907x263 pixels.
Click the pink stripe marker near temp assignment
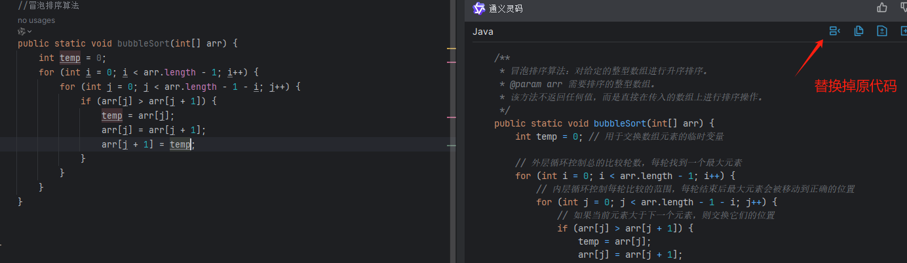click(451, 117)
